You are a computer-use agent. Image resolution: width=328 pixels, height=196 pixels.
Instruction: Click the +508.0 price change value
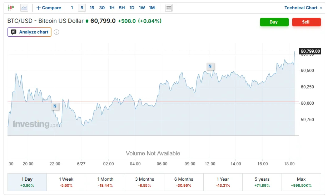127,21
